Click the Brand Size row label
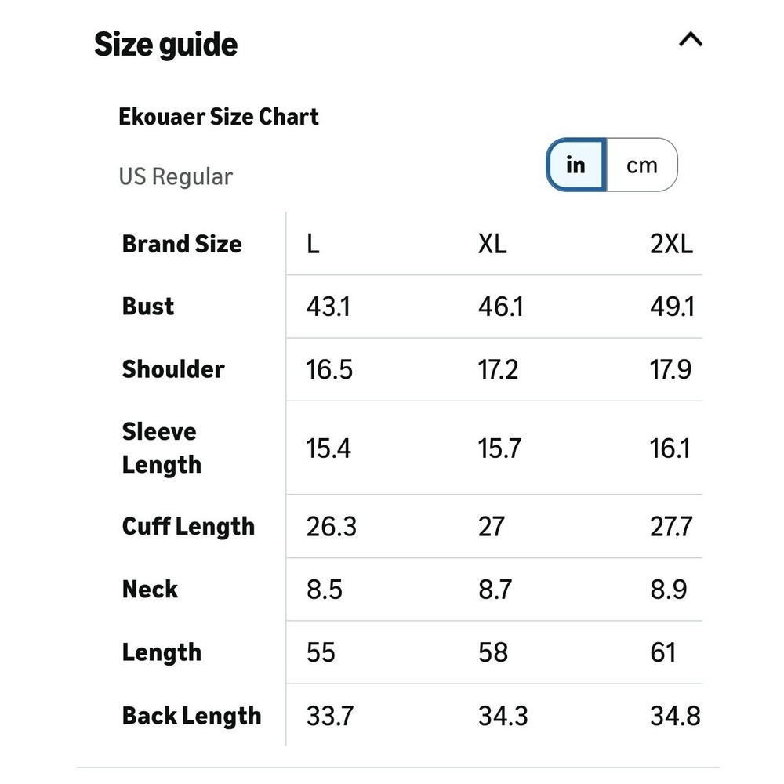Viewport: 784px width, 784px height. coord(182,245)
